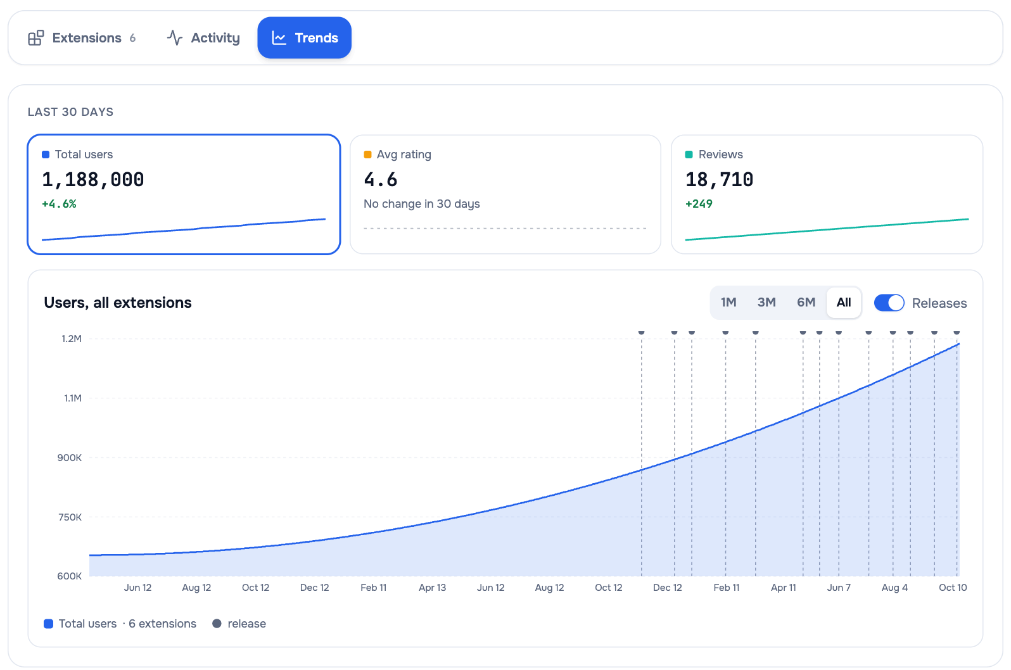Click the Trends chart icon

tap(279, 38)
